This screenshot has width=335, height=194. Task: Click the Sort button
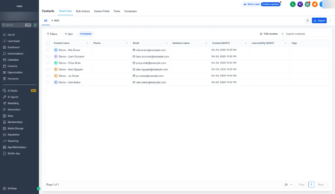(x=69, y=34)
